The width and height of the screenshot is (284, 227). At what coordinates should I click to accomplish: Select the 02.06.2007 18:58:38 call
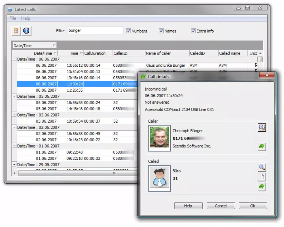[77, 133]
